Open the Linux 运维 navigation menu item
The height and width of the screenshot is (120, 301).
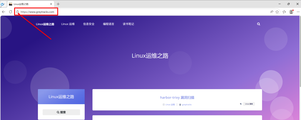click(68, 24)
